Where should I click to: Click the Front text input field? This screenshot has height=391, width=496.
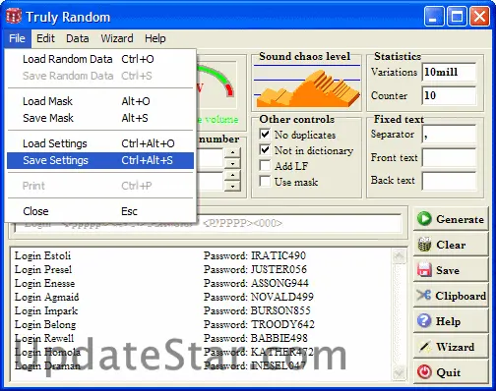coord(449,157)
